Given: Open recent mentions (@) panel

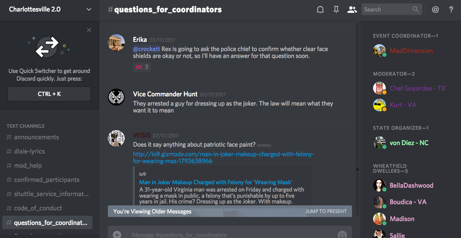Looking at the screenshot, I should point(435,10).
